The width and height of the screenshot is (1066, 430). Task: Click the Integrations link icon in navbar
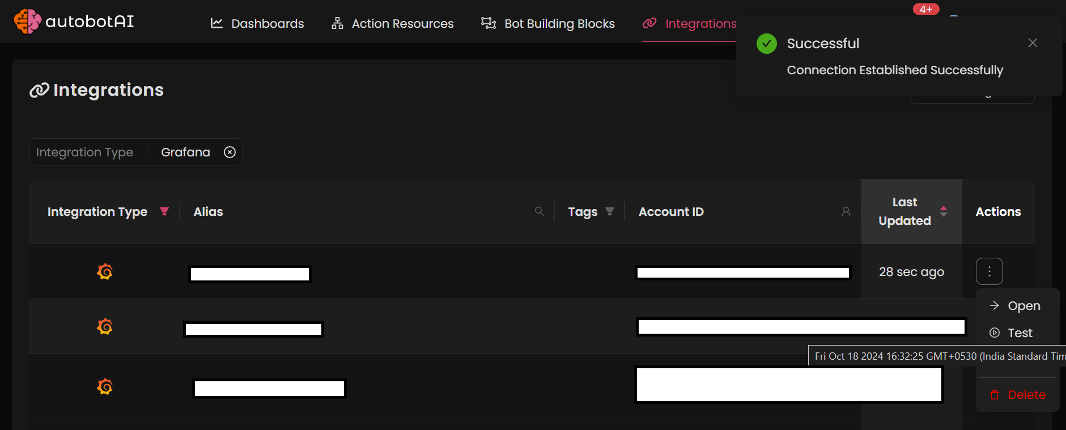pos(649,23)
